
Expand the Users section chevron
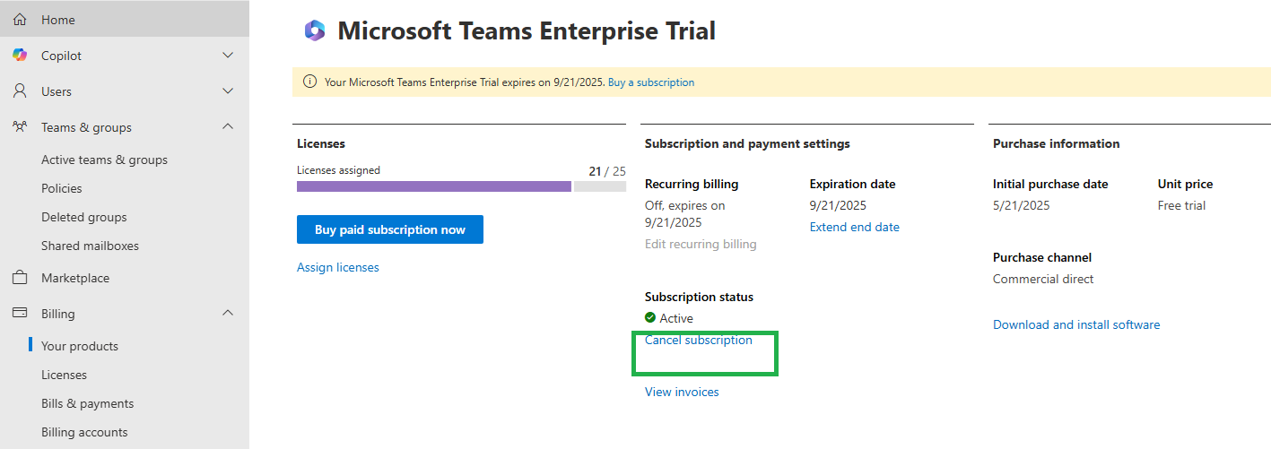[x=228, y=91]
